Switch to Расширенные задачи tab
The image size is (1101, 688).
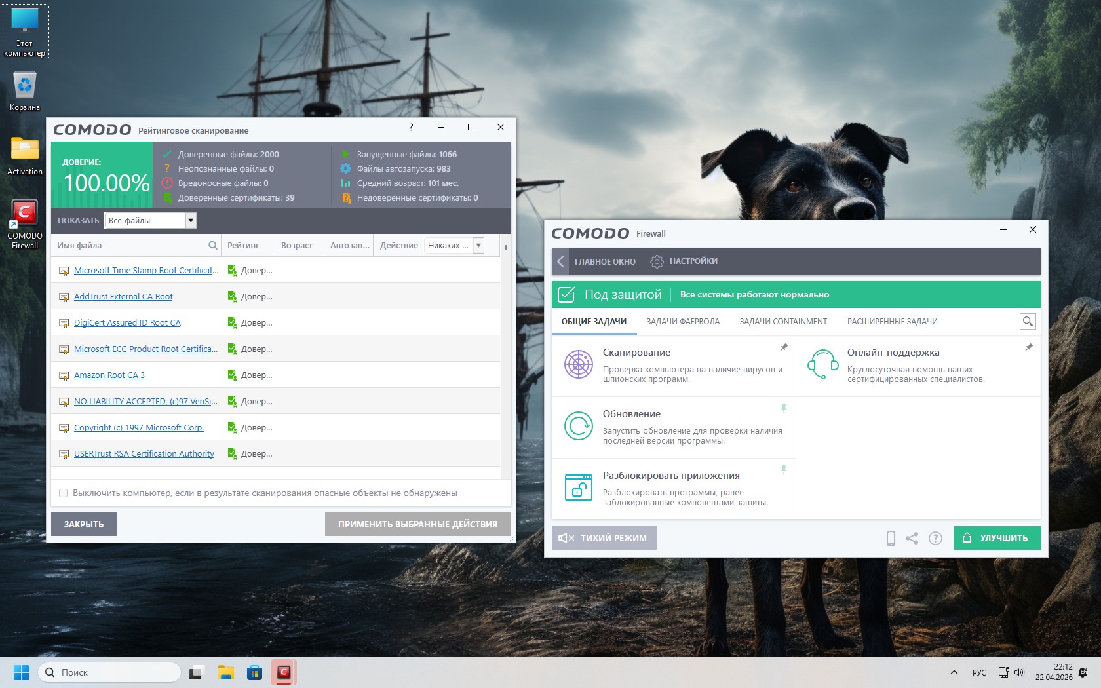(x=892, y=322)
